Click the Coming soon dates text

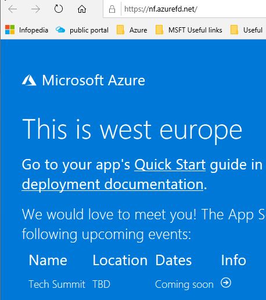[x=184, y=284]
